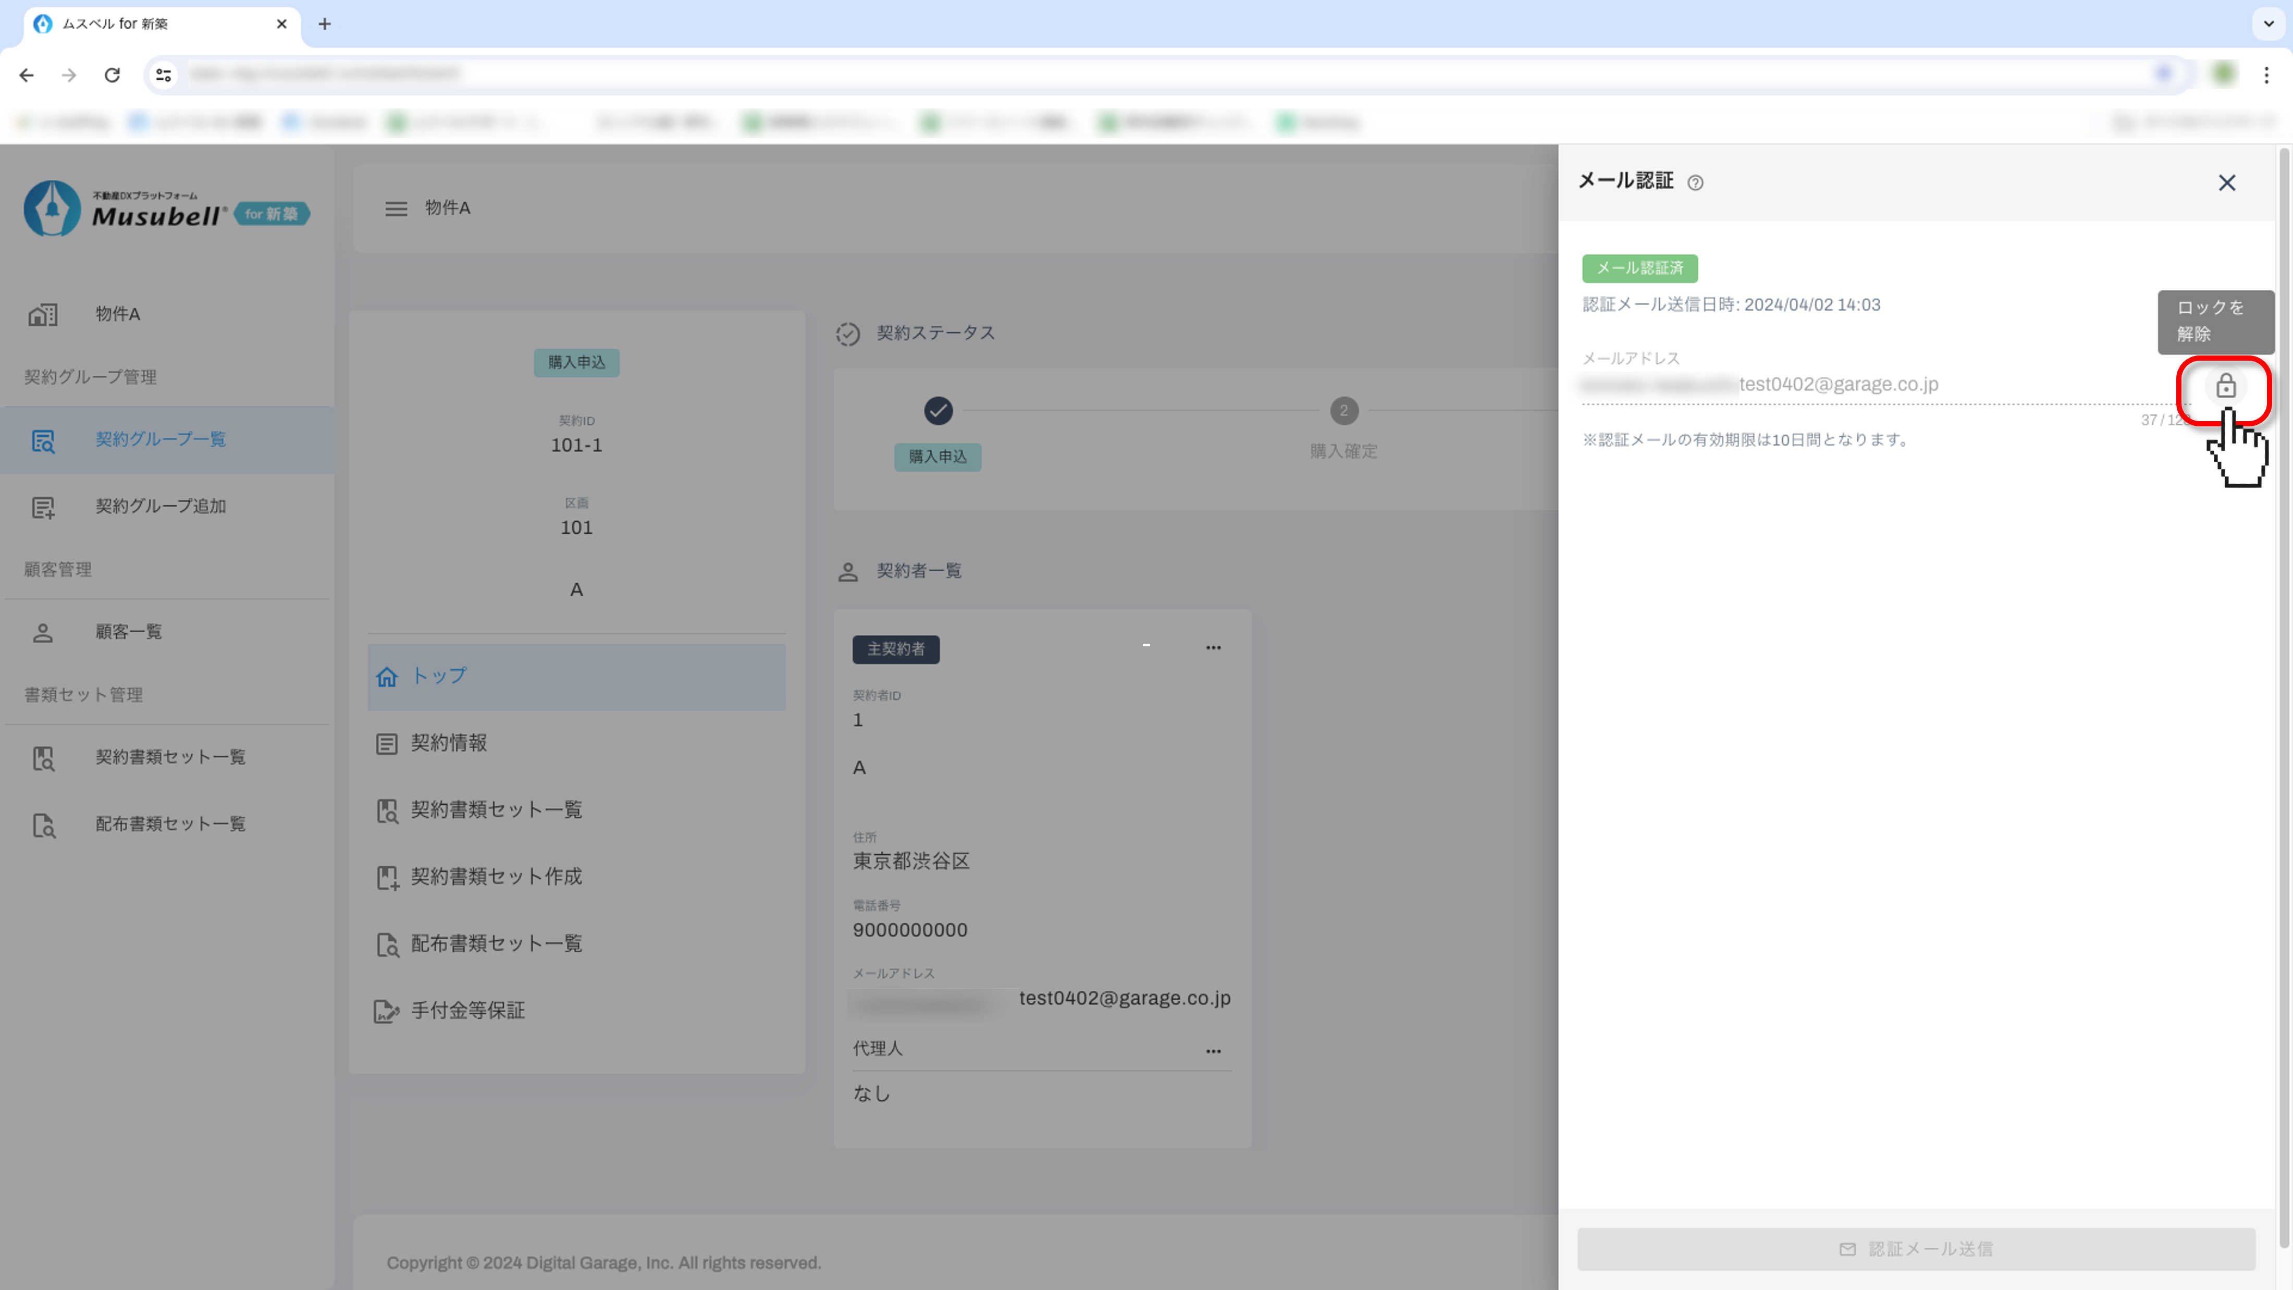
Task: Expand the 代理人 three-dot options menu
Action: coord(1212,1051)
